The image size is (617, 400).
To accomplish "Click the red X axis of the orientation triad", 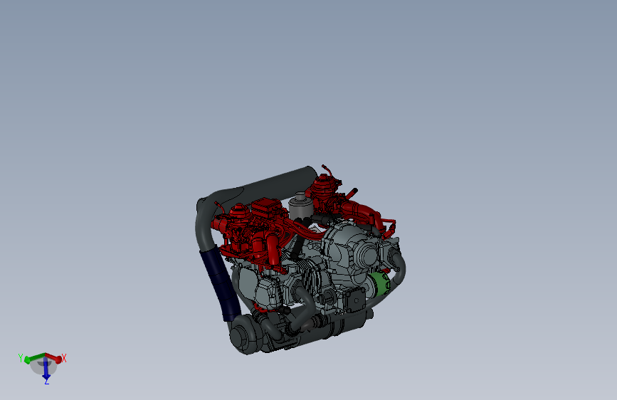I will coord(54,358).
